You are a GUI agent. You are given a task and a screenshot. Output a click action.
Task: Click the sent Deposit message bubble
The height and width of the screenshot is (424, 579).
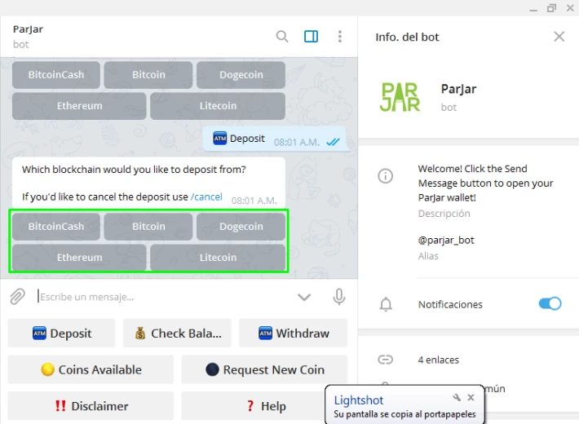(x=274, y=139)
